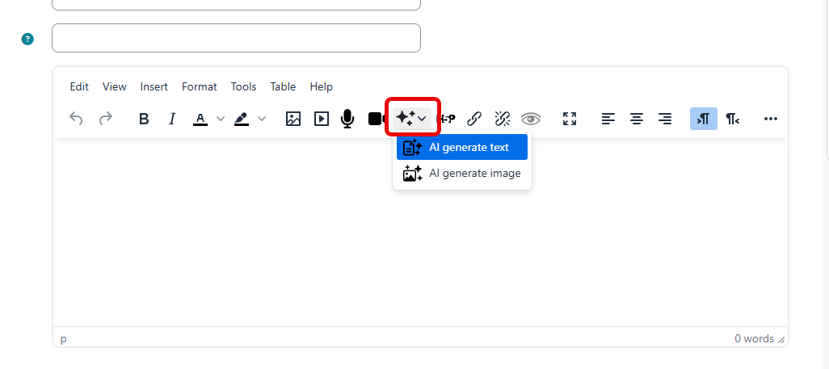
Task: Expand the highlight color dropdown arrow
Action: 262,119
